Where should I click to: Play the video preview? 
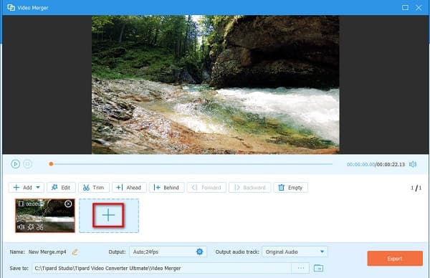tap(15, 164)
